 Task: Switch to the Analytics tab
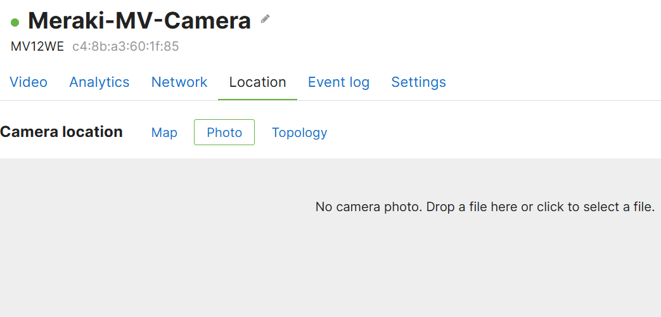pos(99,82)
